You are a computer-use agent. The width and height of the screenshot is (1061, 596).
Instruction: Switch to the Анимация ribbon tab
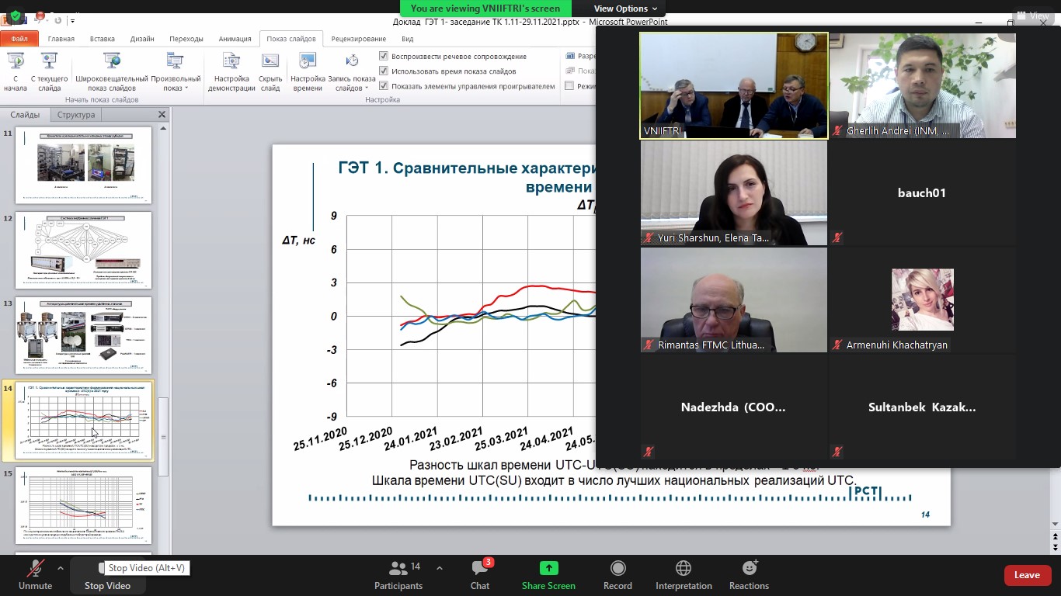coord(235,39)
